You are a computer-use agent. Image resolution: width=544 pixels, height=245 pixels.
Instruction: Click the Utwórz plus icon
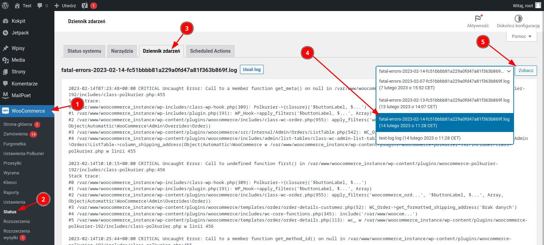point(57,6)
